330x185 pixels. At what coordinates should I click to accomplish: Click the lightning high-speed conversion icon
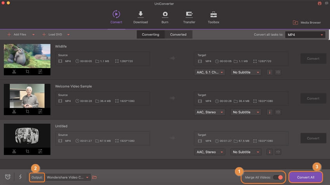click(x=21, y=177)
